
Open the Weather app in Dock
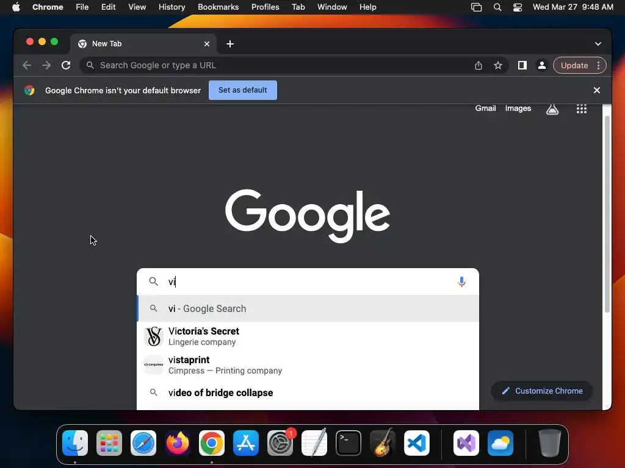pos(500,442)
